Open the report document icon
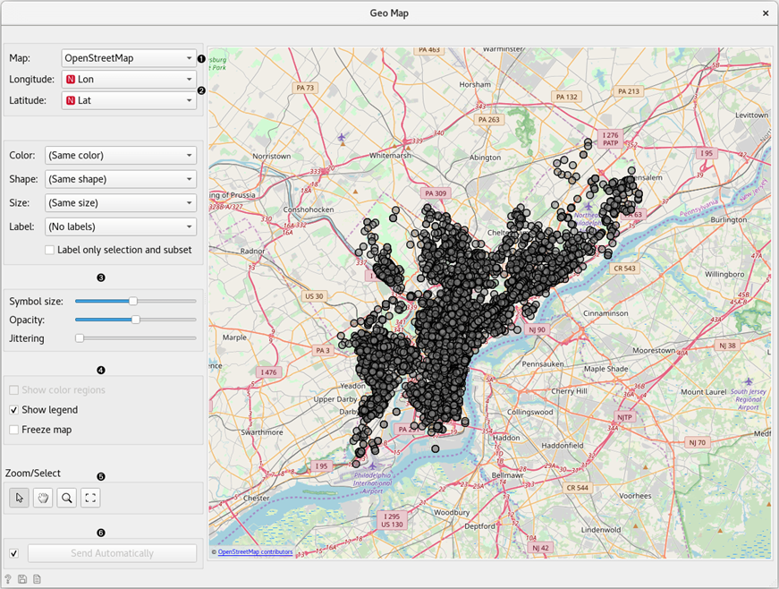 coord(37,579)
